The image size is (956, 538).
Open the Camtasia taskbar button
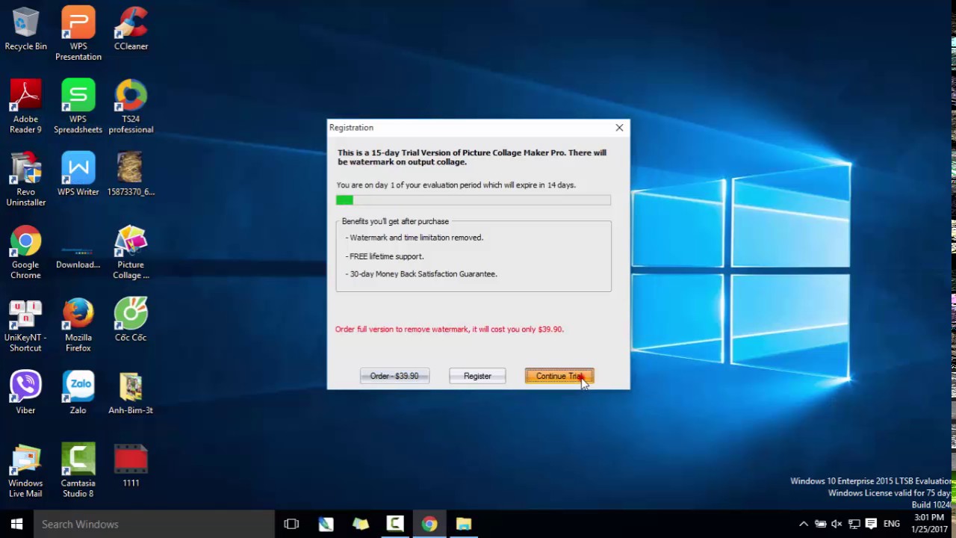click(x=395, y=524)
